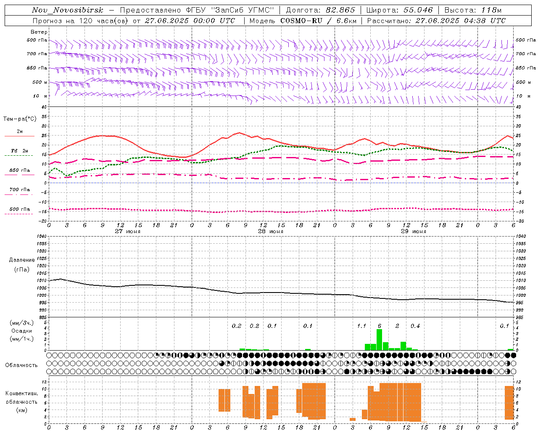538x431 pixels.
Task: Click the station name Nov_Novosibirsk
Action: point(67,10)
